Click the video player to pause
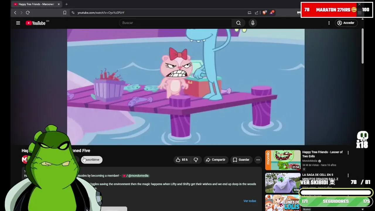 point(186,87)
